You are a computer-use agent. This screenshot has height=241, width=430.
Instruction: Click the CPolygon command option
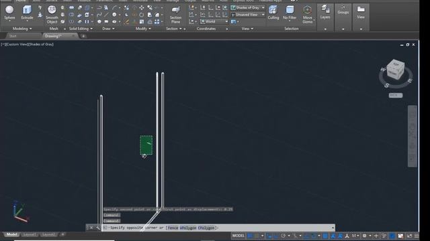[206, 228]
